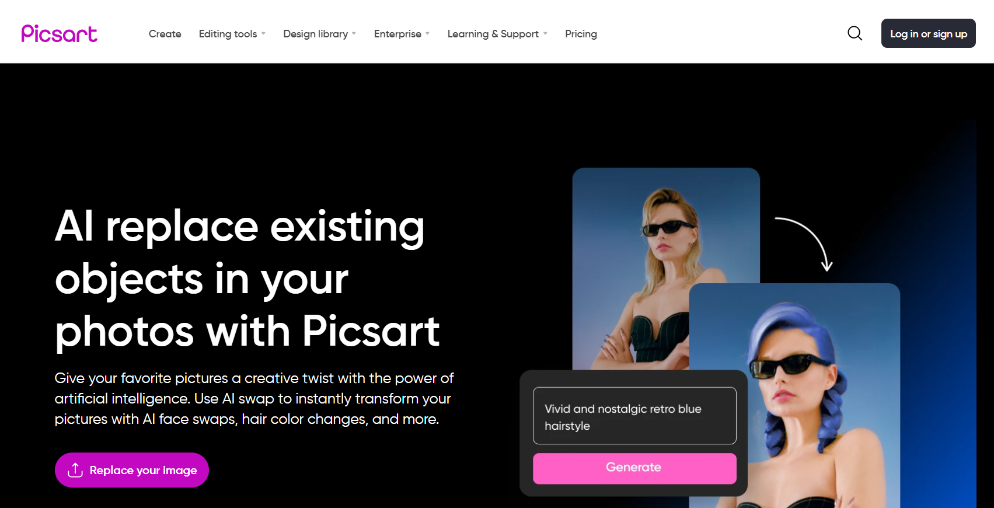Click the retro blue hairstyle prompt field
The width and height of the screenshot is (994, 508).
(634, 416)
